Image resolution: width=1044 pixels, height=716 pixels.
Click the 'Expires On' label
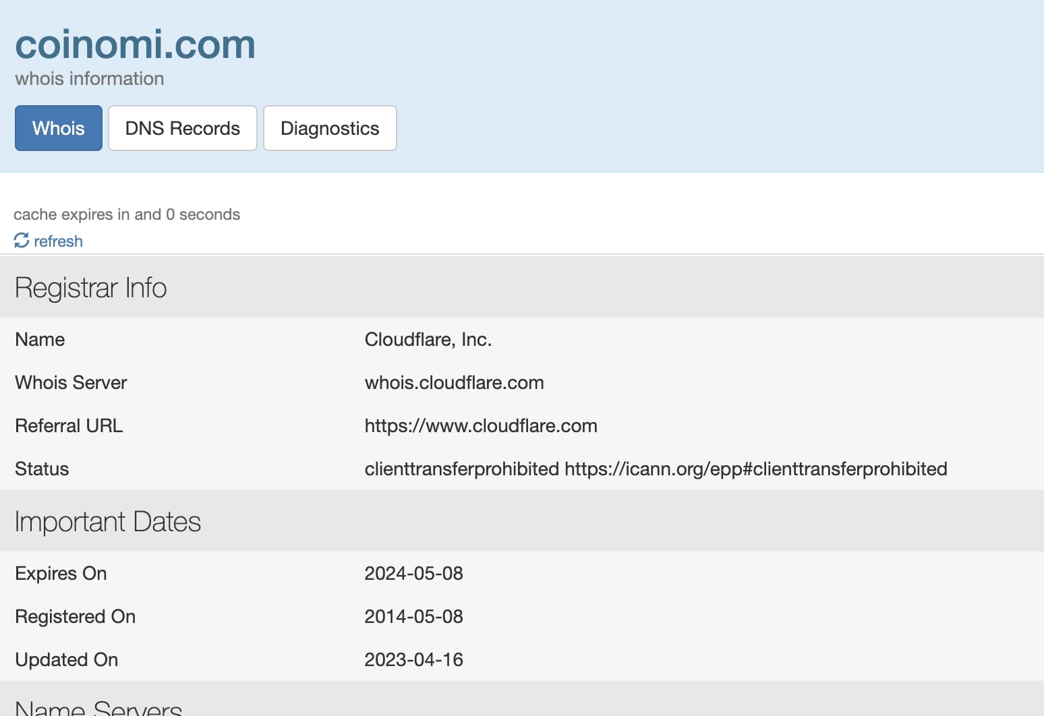pyautogui.click(x=61, y=574)
